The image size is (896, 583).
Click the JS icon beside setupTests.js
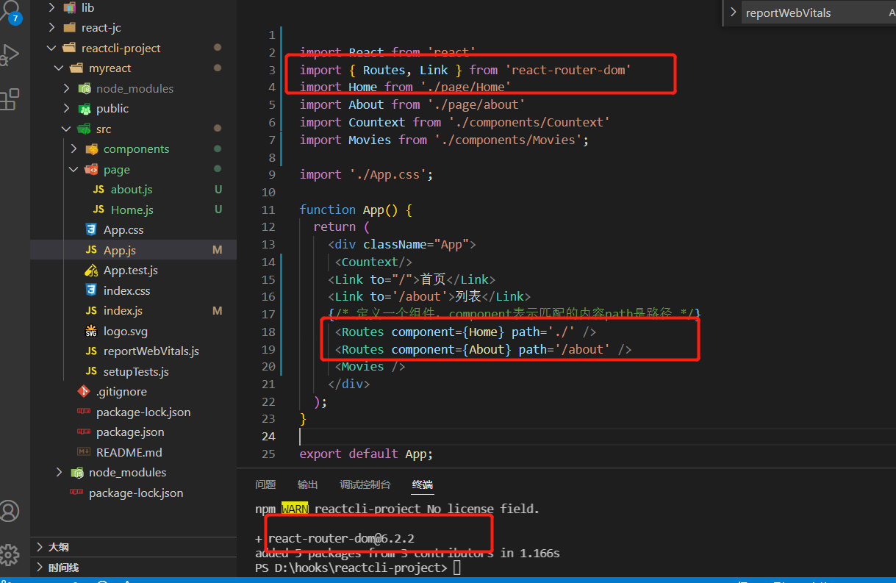91,371
